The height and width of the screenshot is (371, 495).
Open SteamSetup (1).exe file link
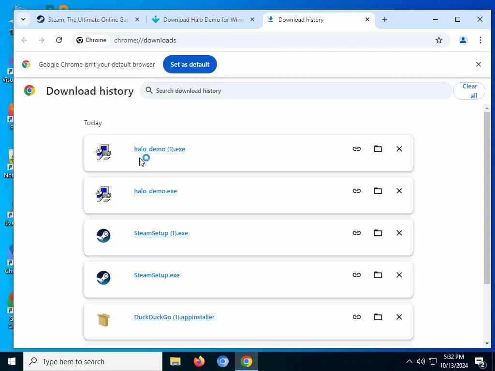pyautogui.click(x=161, y=233)
